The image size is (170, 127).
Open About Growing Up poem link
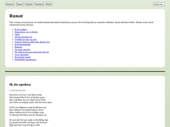tap(23, 37)
